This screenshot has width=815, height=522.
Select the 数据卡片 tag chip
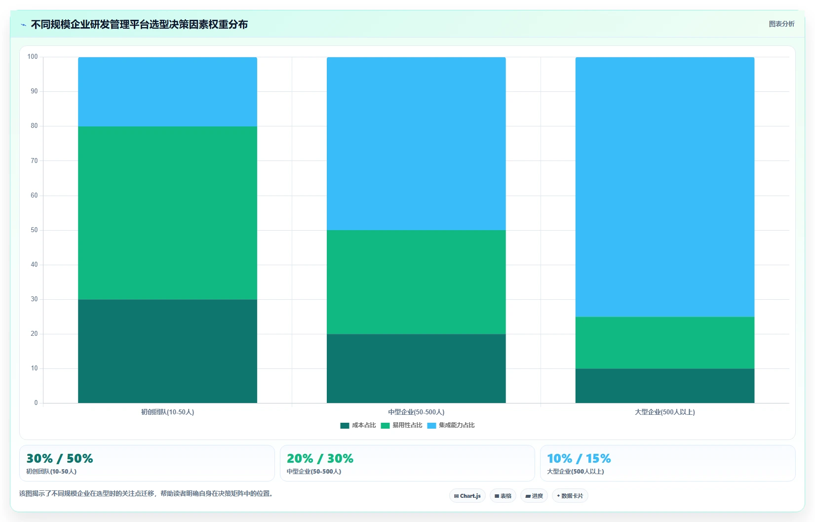(570, 496)
